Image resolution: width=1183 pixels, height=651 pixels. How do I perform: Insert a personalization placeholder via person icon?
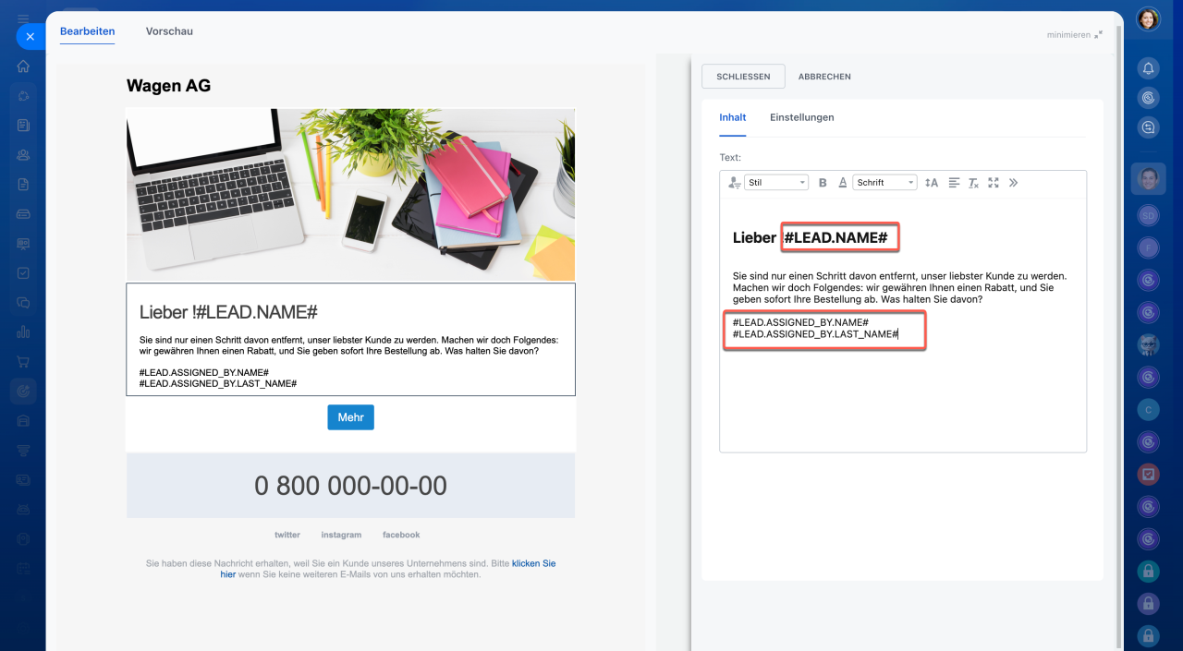click(x=734, y=183)
